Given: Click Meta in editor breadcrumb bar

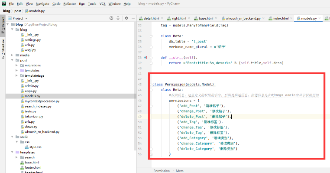Looking at the screenshot, I should pos(180,171).
